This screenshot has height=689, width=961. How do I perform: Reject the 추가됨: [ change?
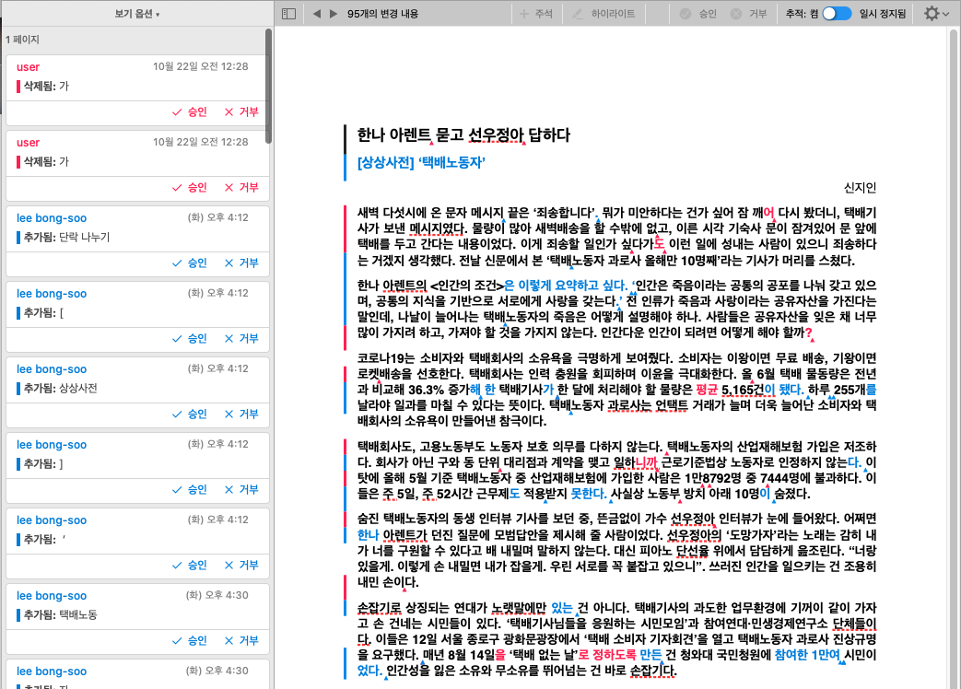[241, 338]
